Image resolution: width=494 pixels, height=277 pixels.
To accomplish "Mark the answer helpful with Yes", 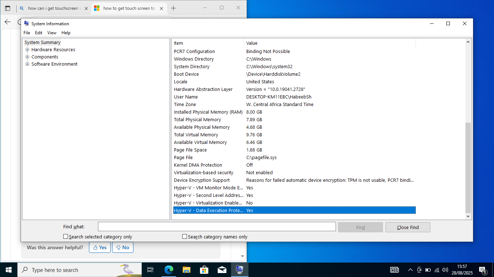I will tap(99, 247).
